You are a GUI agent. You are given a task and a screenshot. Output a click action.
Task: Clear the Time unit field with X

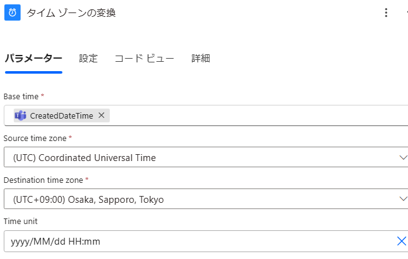(402, 242)
